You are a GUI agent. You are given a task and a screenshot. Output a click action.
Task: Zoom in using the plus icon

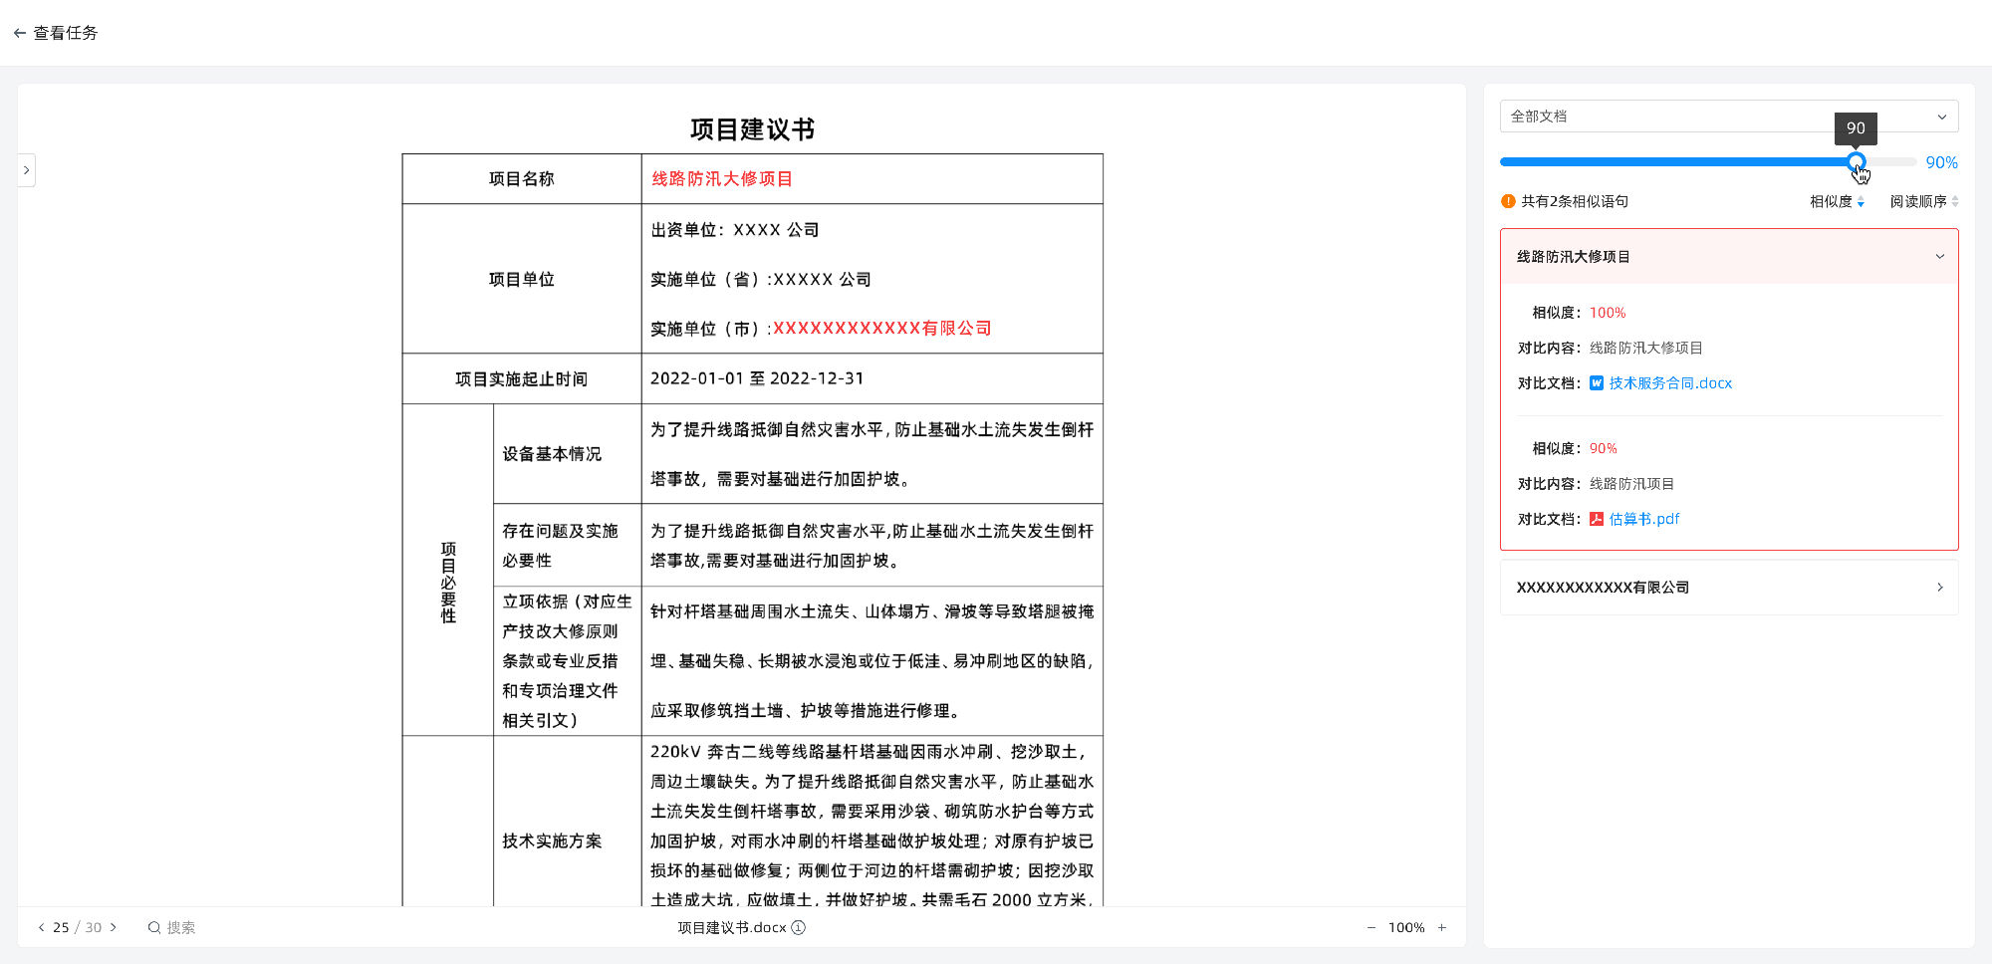click(1442, 927)
